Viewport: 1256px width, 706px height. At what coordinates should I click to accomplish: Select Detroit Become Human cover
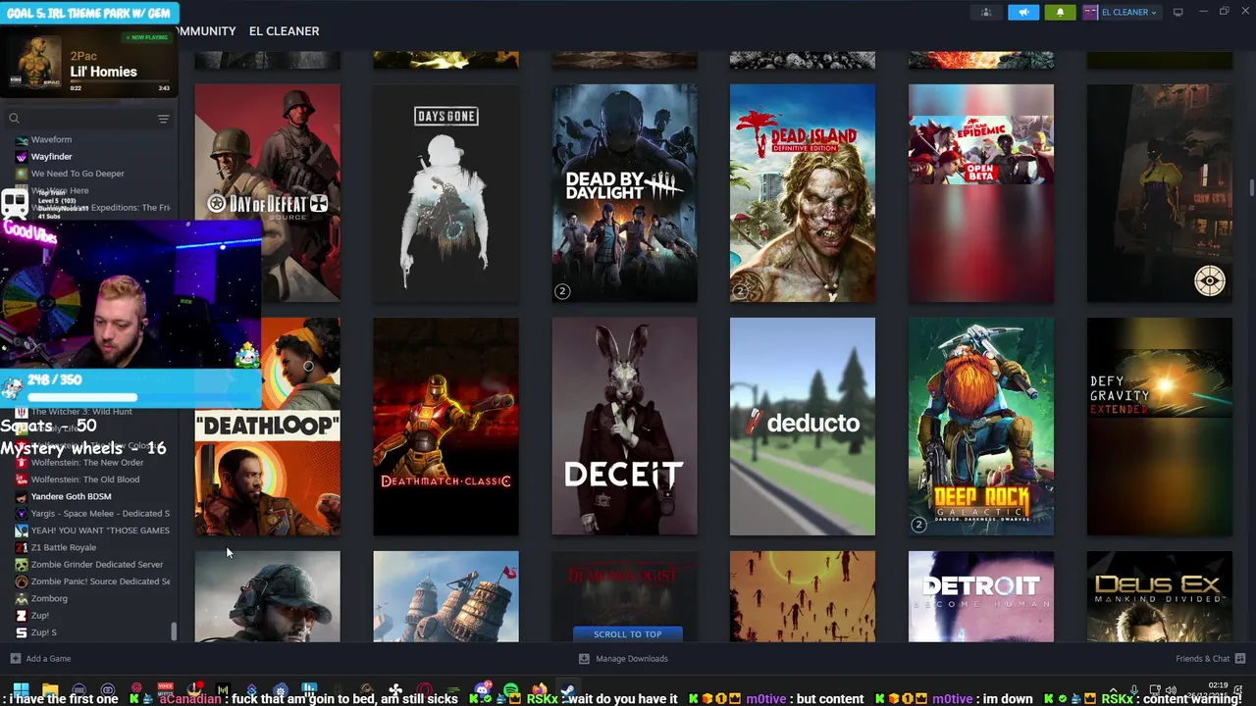coord(981,596)
